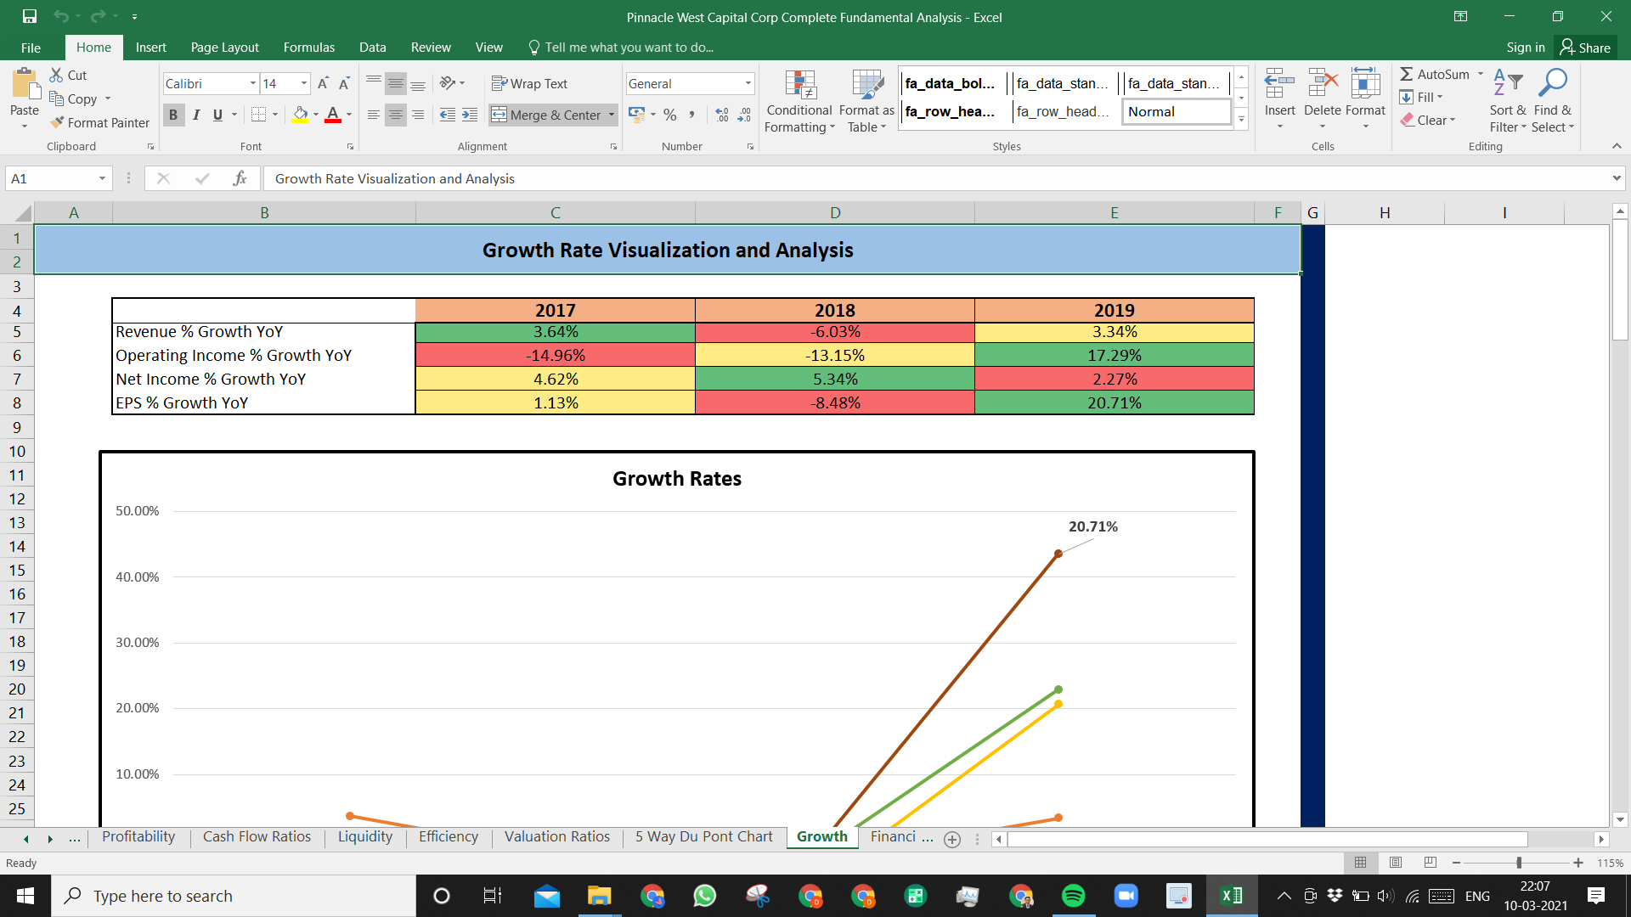Screen dimensions: 1631x917
Task: Click the Decrease Indent icon
Action: tap(448, 115)
